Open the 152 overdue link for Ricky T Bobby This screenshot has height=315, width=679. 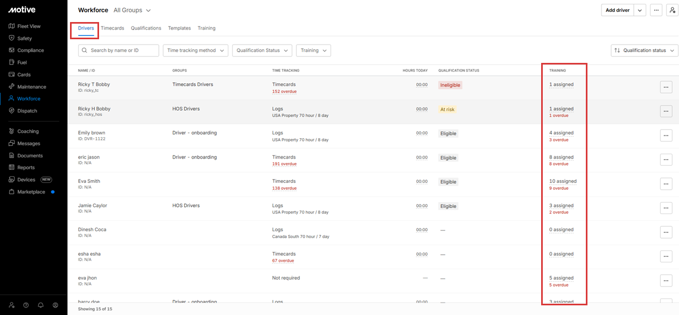(x=284, y=91)
